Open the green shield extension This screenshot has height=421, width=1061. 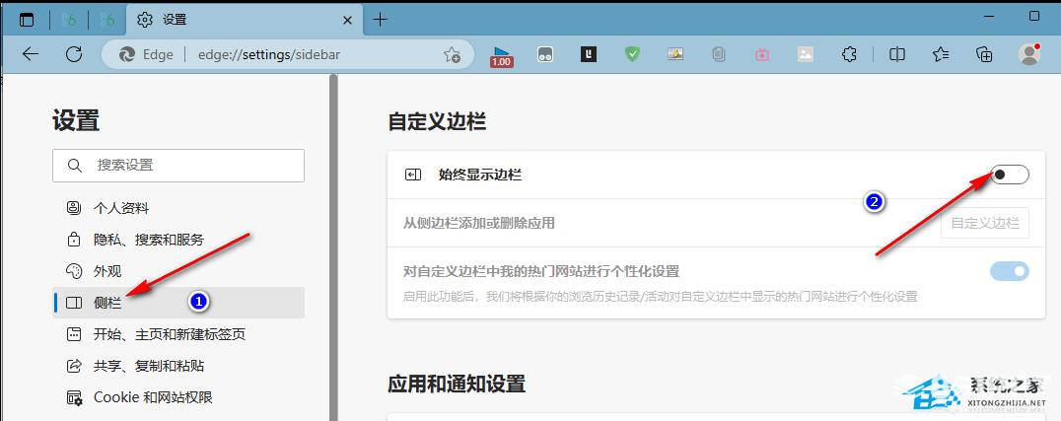pyautogui.click(x=632, y=55)
